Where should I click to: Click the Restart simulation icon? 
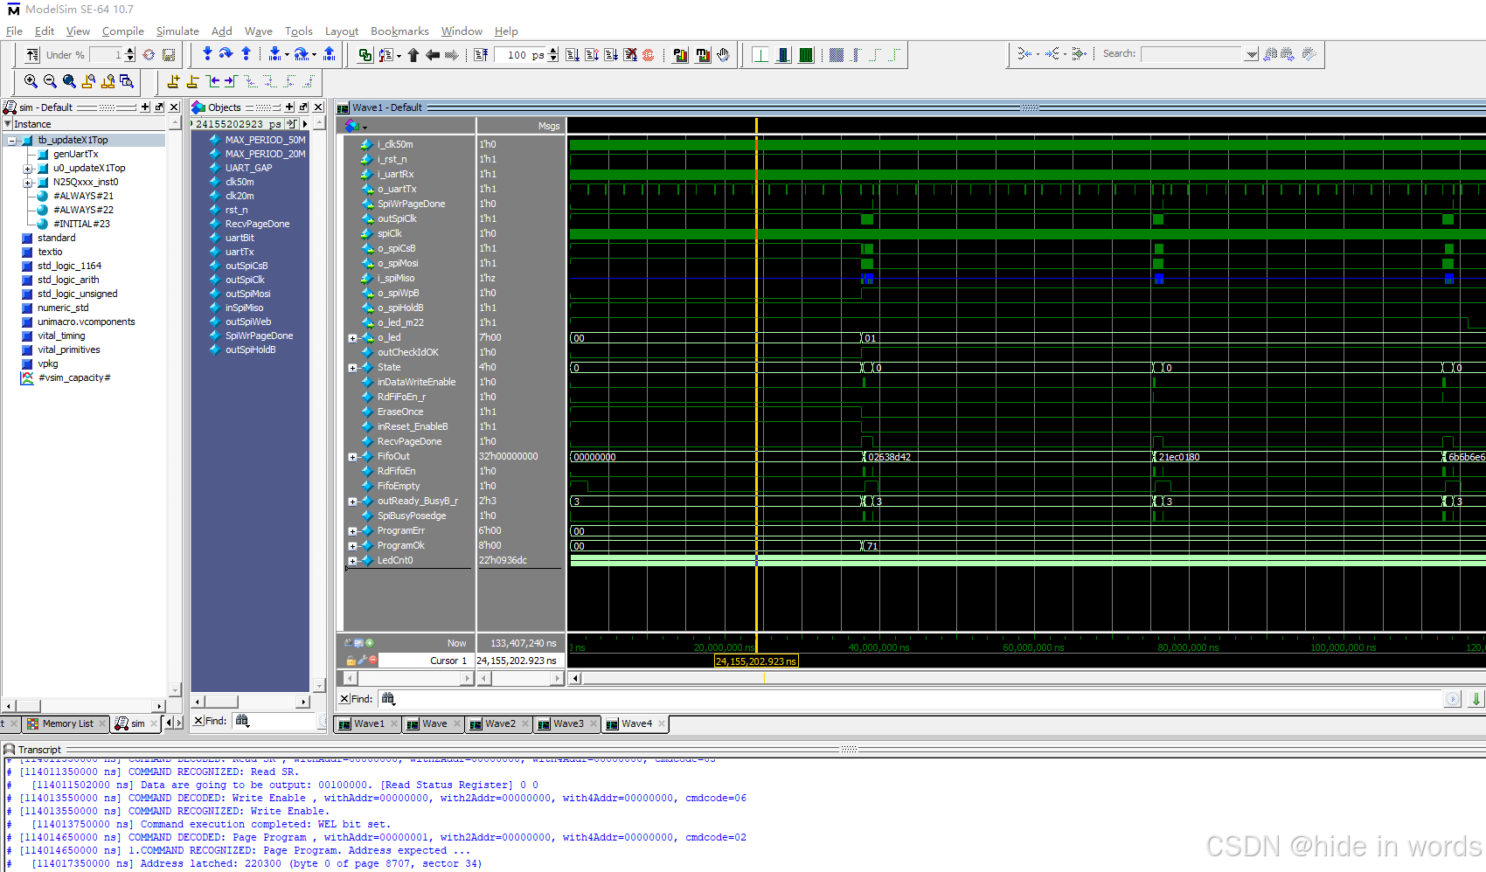click(482, 54)
